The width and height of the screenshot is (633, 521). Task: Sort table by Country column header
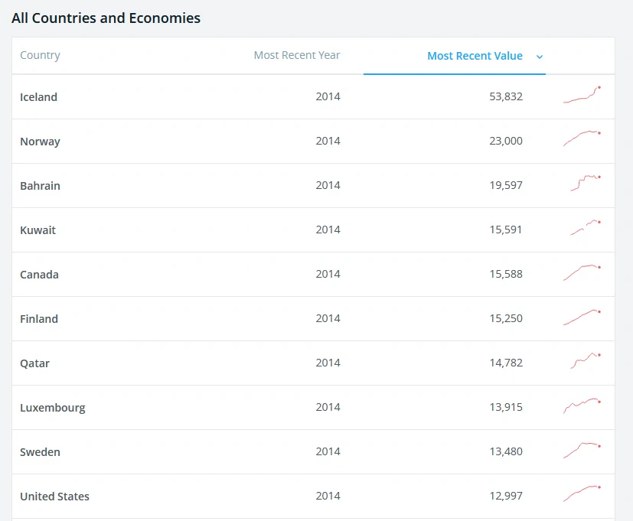(40, 55)
